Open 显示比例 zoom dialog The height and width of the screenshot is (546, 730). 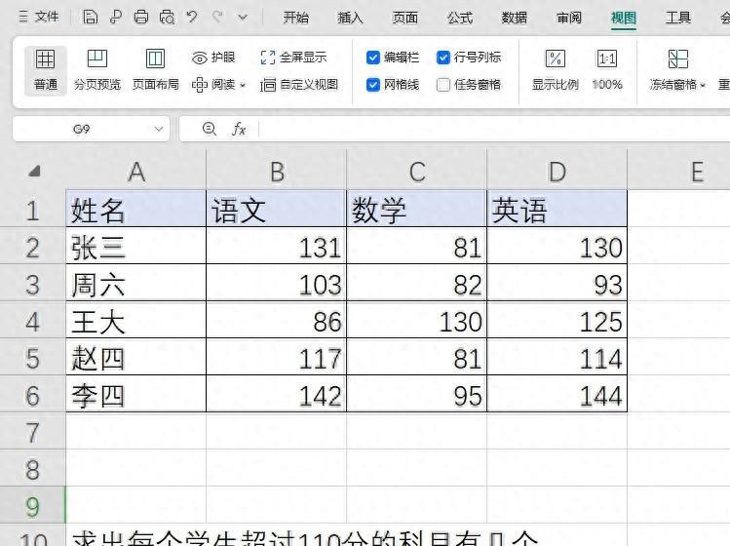(555, 70)
